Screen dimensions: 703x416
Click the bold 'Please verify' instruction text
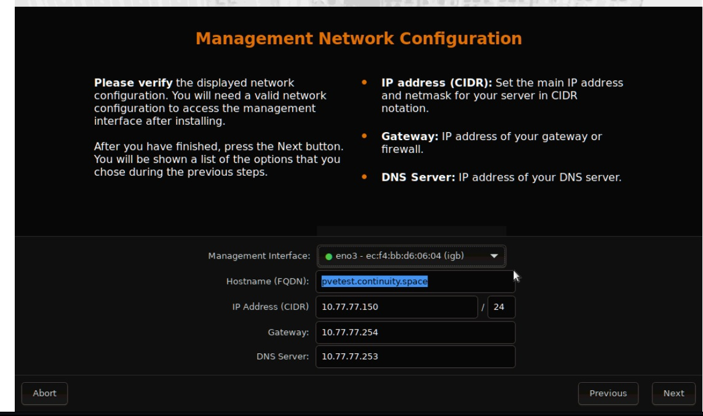(133, 82)
